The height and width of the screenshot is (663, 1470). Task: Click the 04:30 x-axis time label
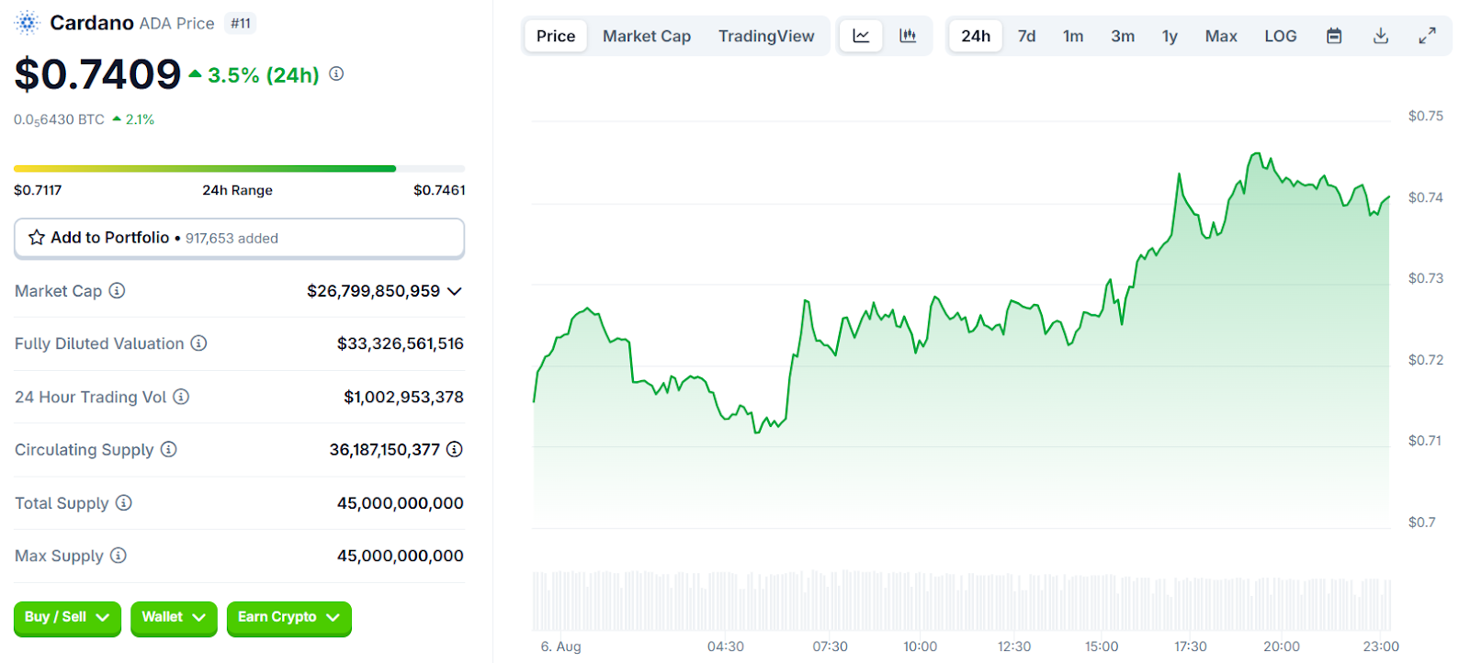[x=726, y=646]
